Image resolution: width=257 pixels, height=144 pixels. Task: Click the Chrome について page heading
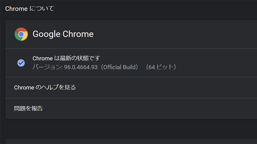[30, 9]
